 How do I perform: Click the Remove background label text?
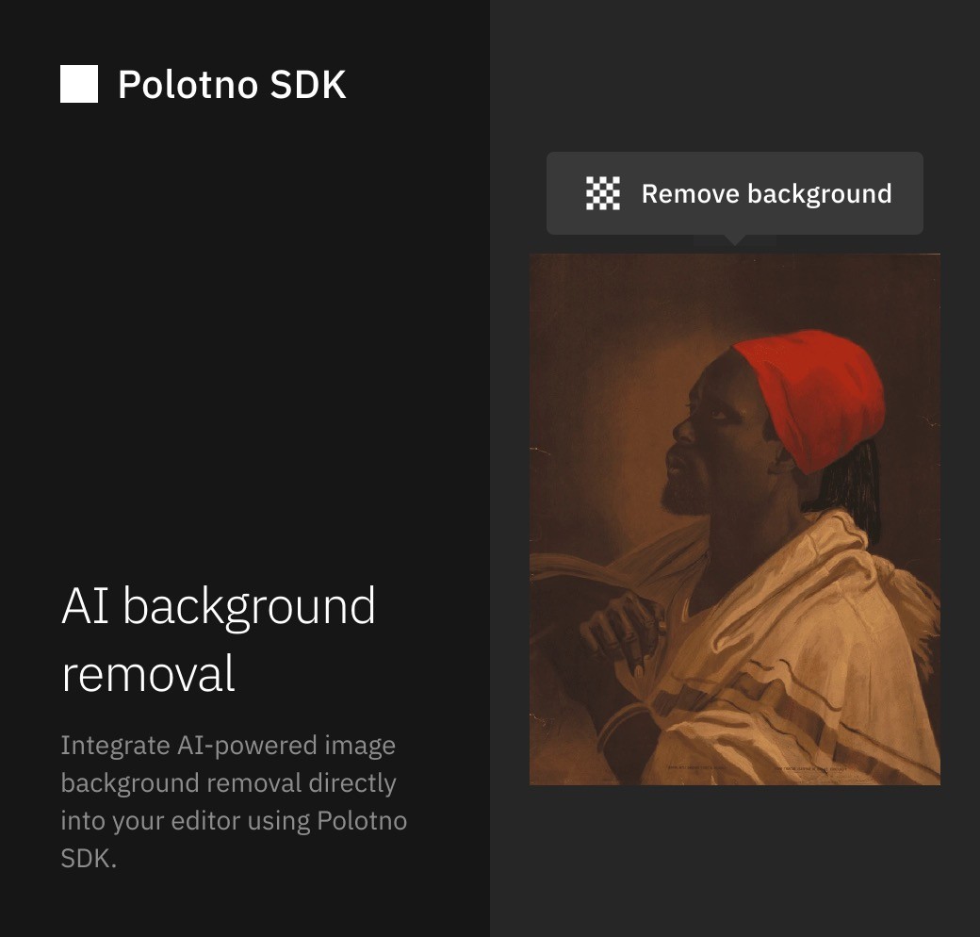(x=766, y=193)
